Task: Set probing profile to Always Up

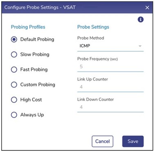Action: point(14,115)
